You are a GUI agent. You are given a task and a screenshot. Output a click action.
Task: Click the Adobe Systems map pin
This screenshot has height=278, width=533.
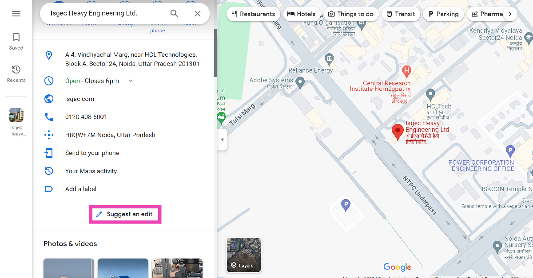click(300, 82)
